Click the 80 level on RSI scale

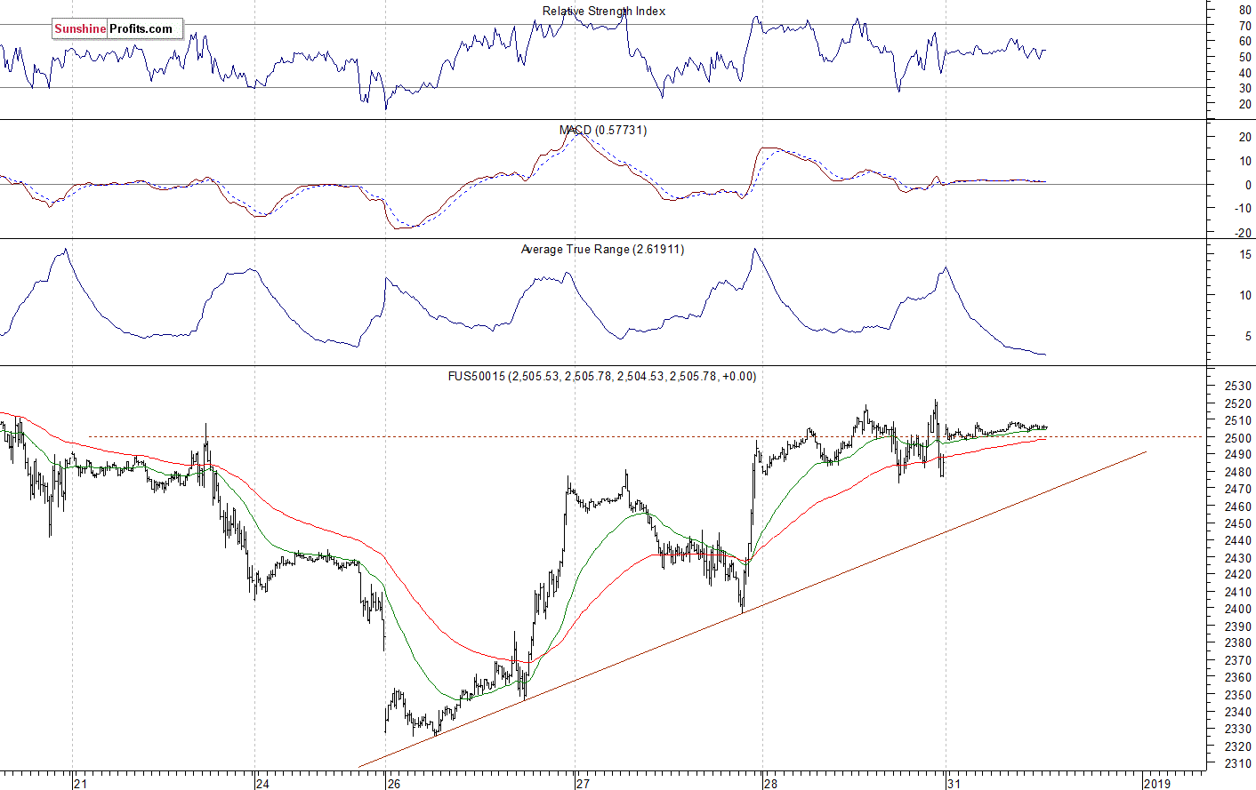(x=1245, y=10)
